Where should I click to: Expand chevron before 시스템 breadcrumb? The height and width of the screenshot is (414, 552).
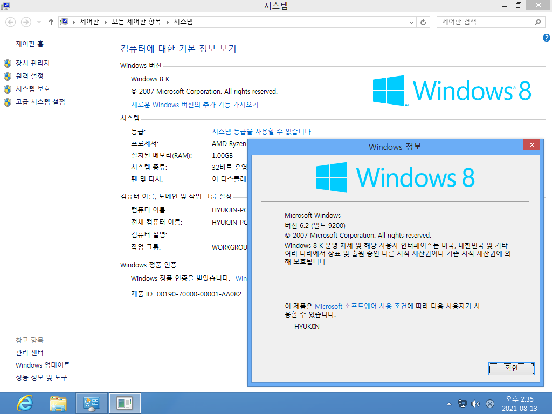point(167,22)
